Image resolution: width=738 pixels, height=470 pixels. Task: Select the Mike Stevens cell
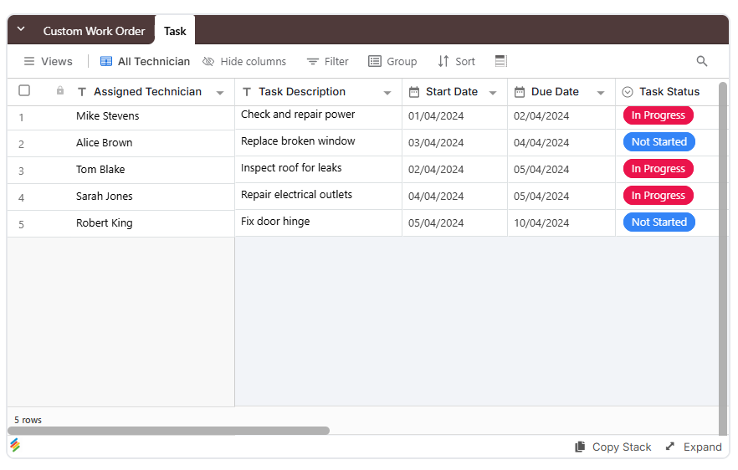(x=152, y=117)
